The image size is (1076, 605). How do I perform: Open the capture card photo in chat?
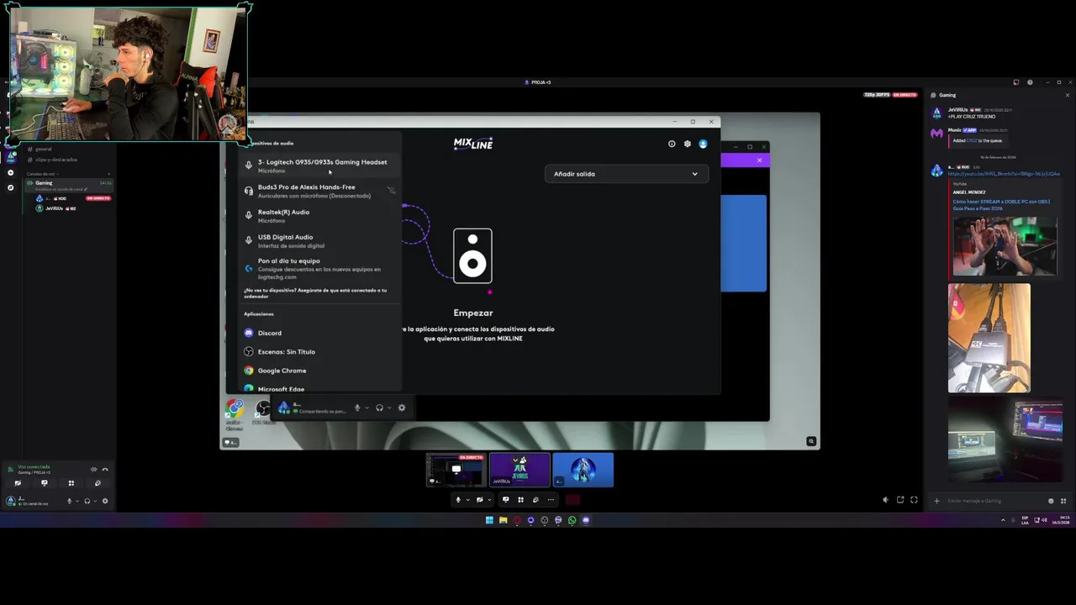989,338
